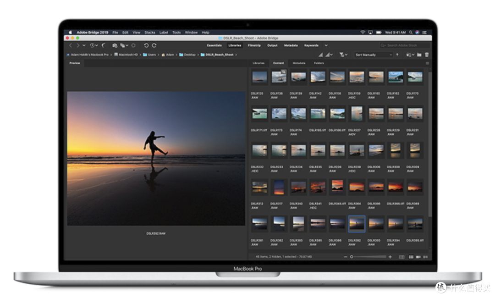
Task: Switch to the Essentials workspace
Action: coord(214,45)
